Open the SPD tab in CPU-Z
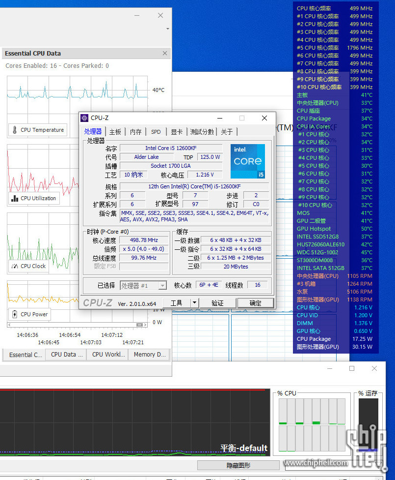Screen dimensions: 395x480 156,132
